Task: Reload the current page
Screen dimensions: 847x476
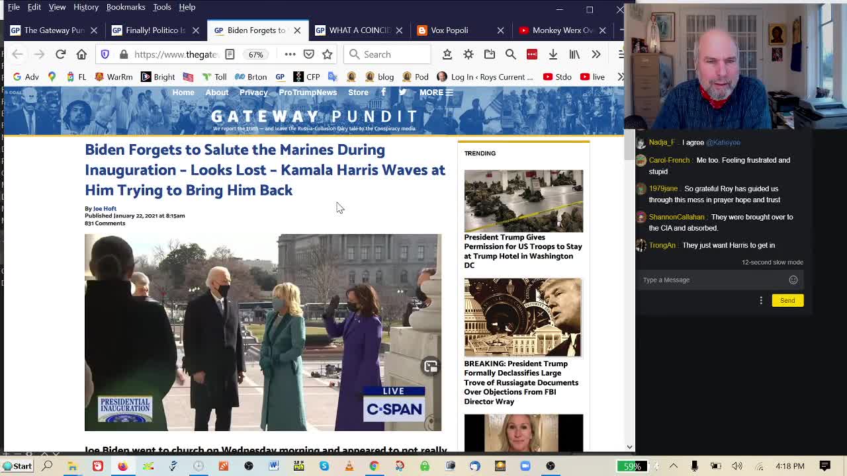Action: (x=60, y=54)
